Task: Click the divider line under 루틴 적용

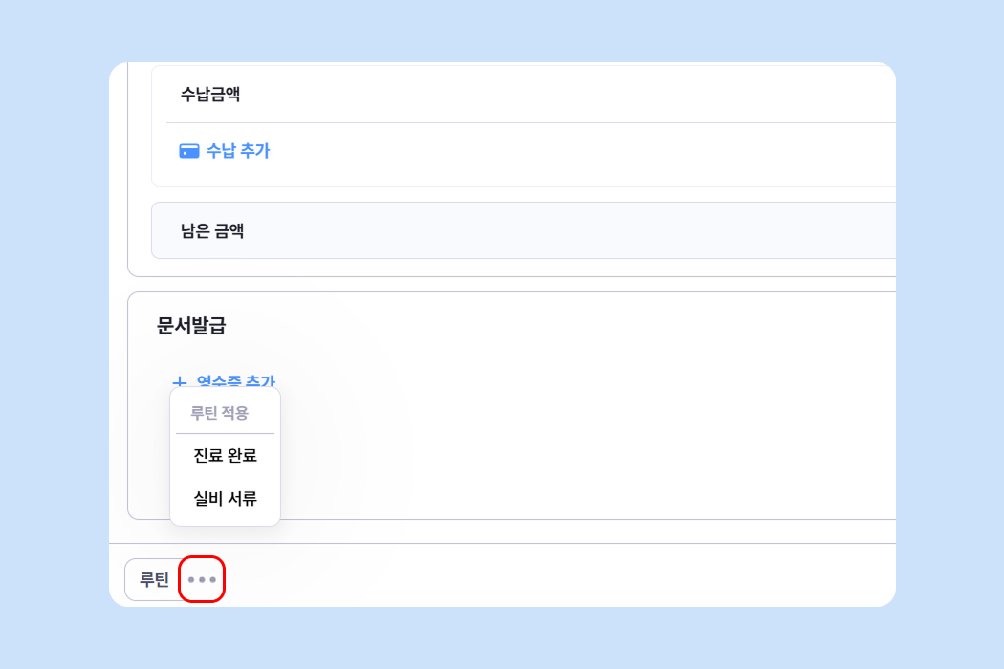Action: click(225, 434)
